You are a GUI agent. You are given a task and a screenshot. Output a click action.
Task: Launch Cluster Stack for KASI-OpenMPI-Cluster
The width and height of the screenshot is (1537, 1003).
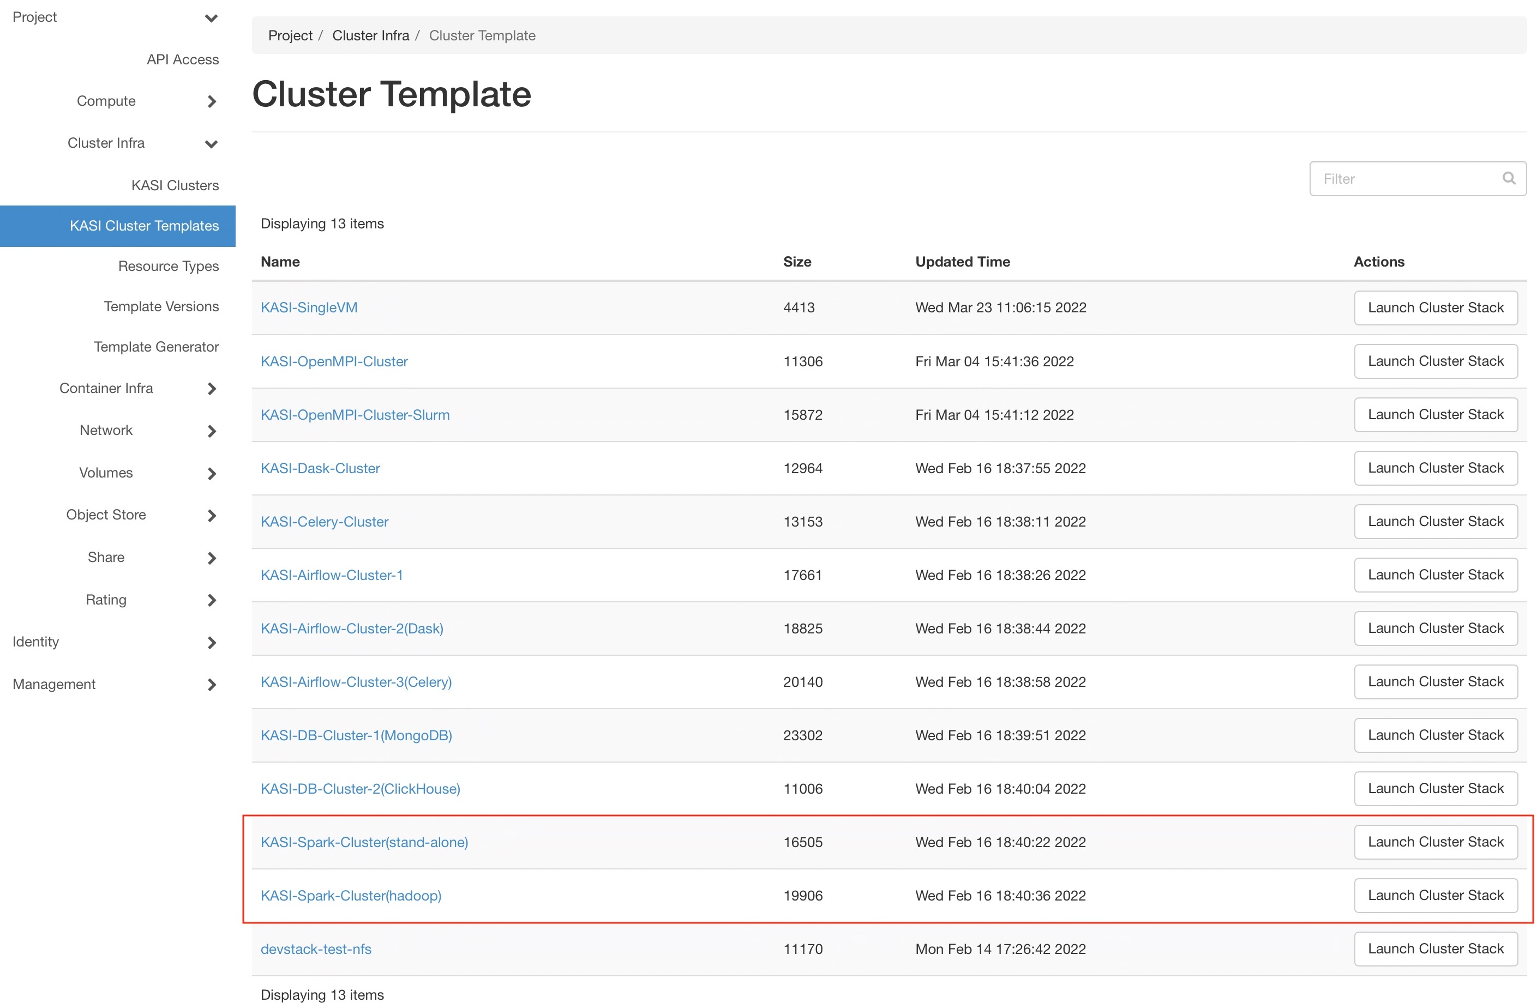(x=1436, y=361)
